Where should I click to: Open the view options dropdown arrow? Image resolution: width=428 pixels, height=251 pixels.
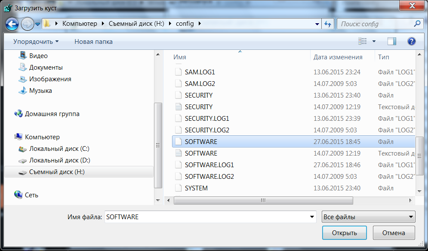(x=374, y=41)
